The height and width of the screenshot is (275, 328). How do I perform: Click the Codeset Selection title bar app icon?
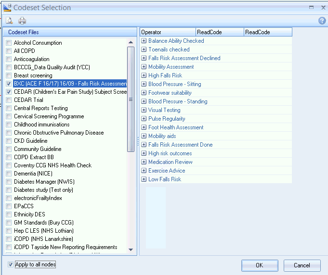click(6, 7)
